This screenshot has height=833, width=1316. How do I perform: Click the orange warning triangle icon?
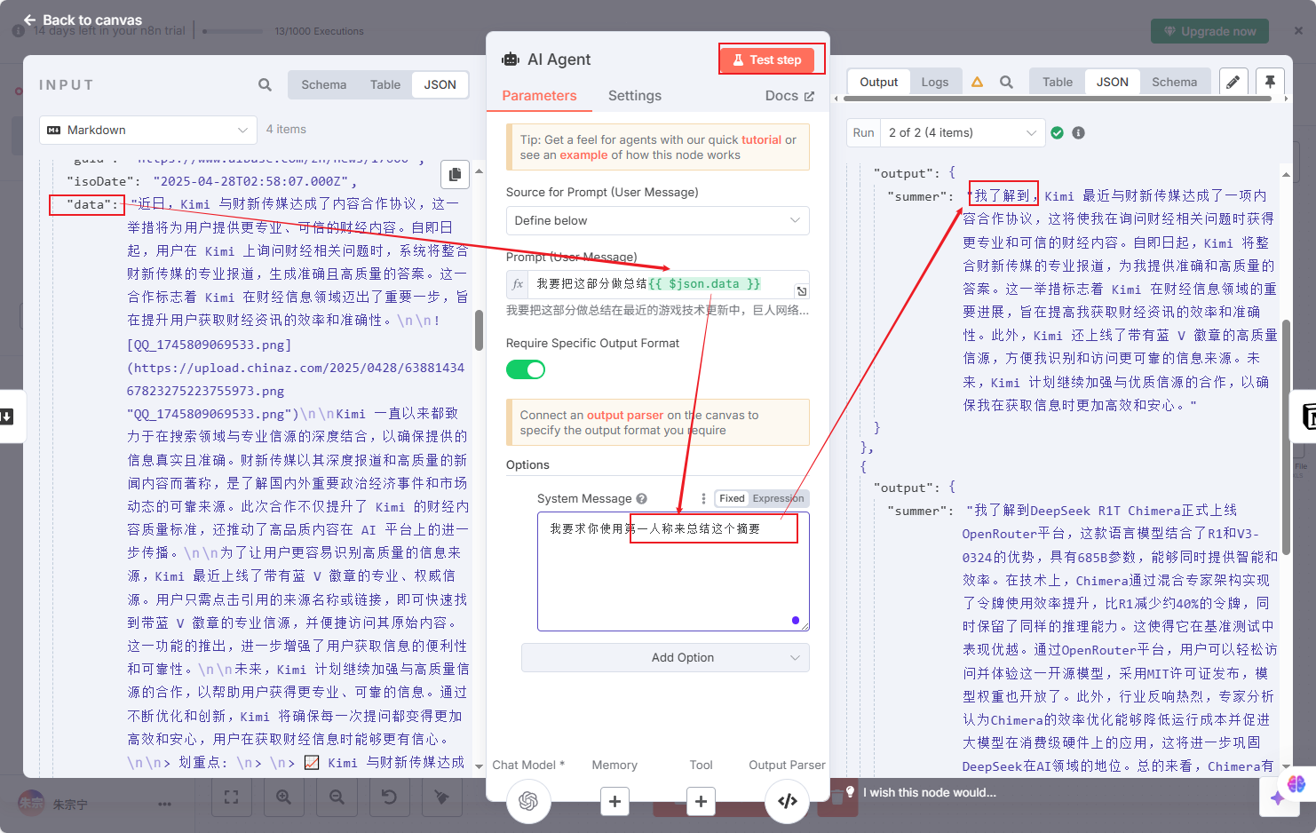pyautogui.click(x=977, y=82)
